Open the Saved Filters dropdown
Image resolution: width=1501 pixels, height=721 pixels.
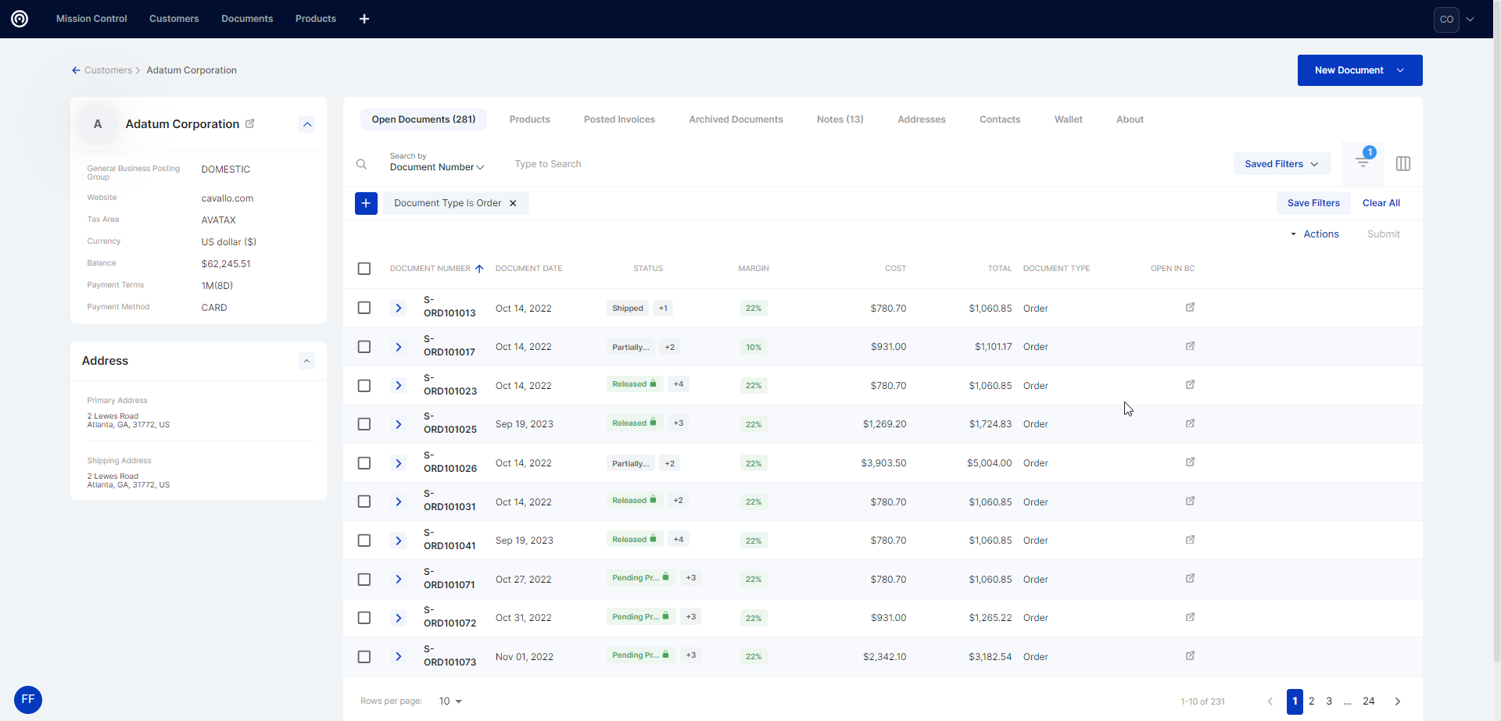click(x=1281, y=164)
